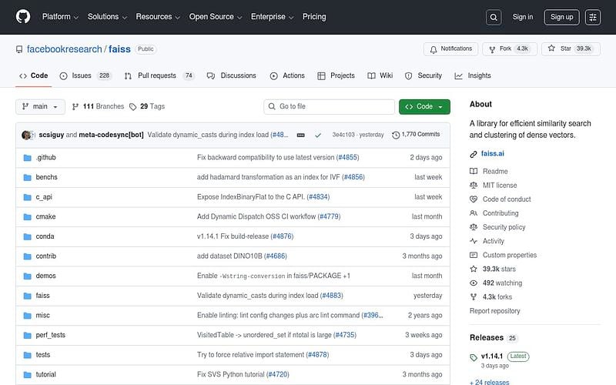Image resolution: width=616 pixels, height=385 pixels.
Task: Click the settings sliders icon in header
Action: click(x=592, y=17)
